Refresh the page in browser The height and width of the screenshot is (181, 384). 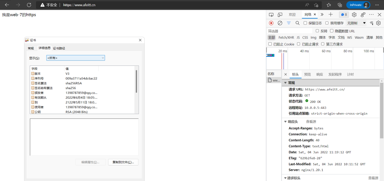coord(29,5)
